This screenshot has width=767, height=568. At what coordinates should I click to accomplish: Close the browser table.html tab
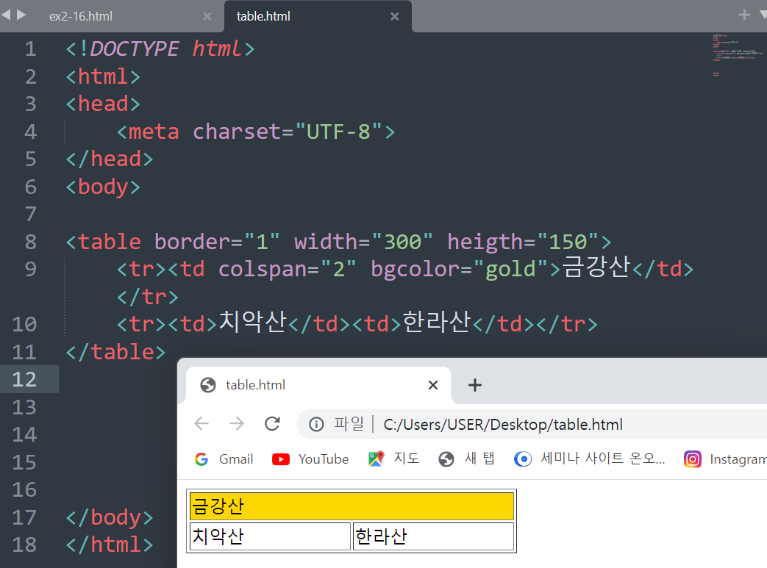tap(433, 385)
